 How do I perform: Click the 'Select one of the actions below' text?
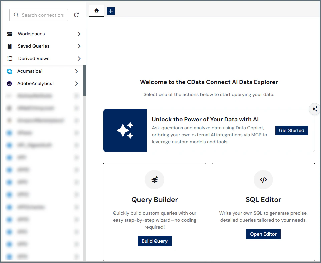pyautogui.click(x=209, y=94)
